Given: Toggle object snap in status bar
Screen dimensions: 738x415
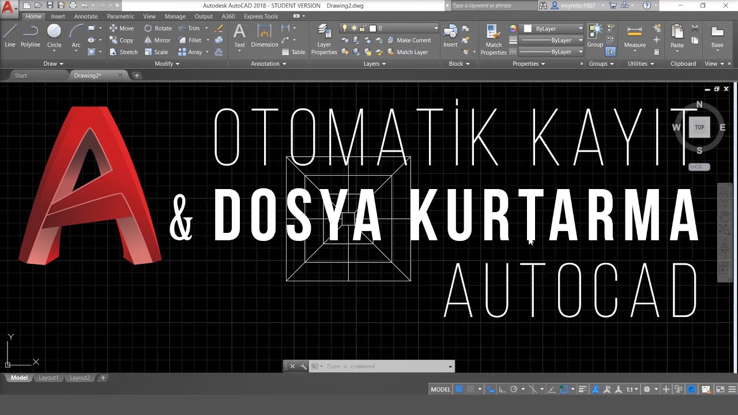Looking at the screenshot, I should (564, 389).
